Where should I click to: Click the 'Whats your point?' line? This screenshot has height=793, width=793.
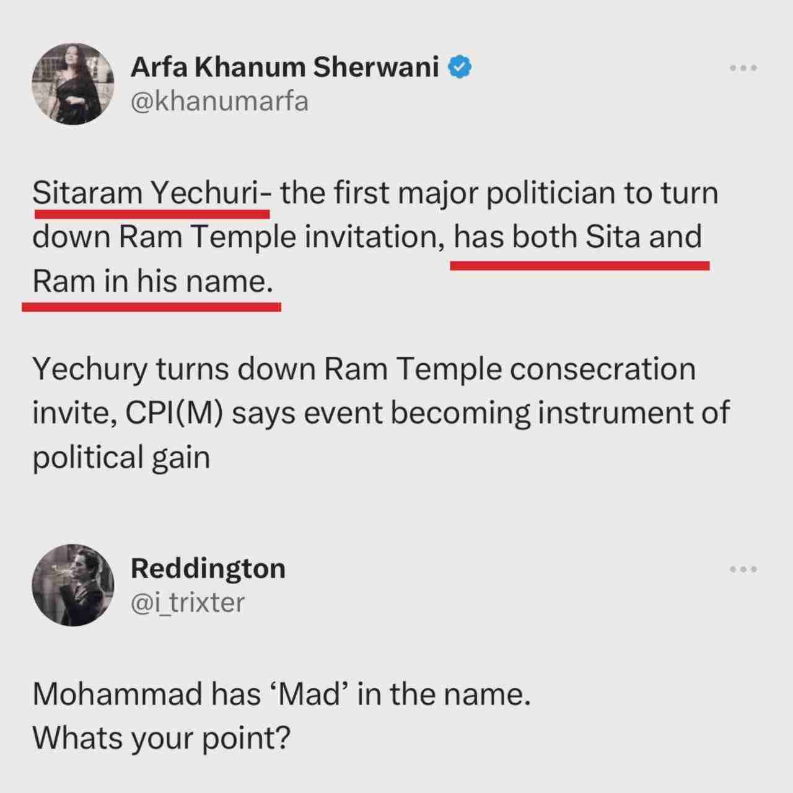[161, 737]
